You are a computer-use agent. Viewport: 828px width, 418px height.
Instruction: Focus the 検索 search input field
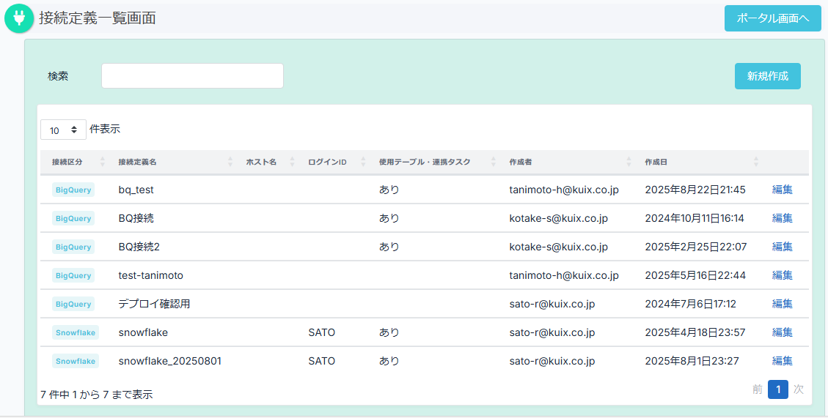click(x=192, y=76)
